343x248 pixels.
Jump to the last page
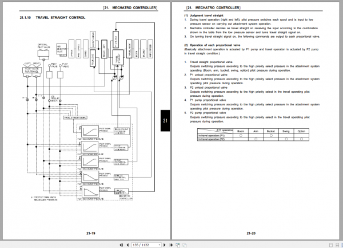tap(171, 245)
